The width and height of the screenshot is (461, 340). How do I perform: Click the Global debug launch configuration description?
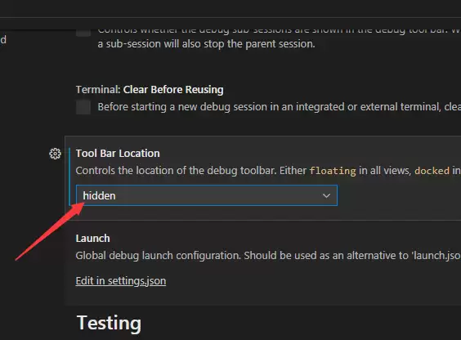coord(268,256)
